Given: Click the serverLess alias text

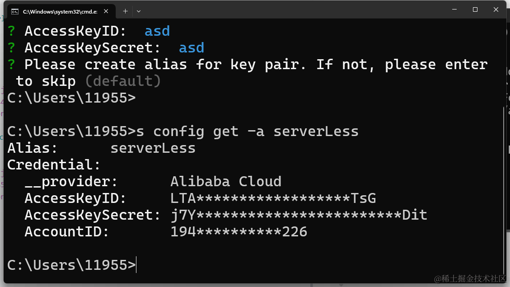Looking at the screenshot, I should 153,148.
